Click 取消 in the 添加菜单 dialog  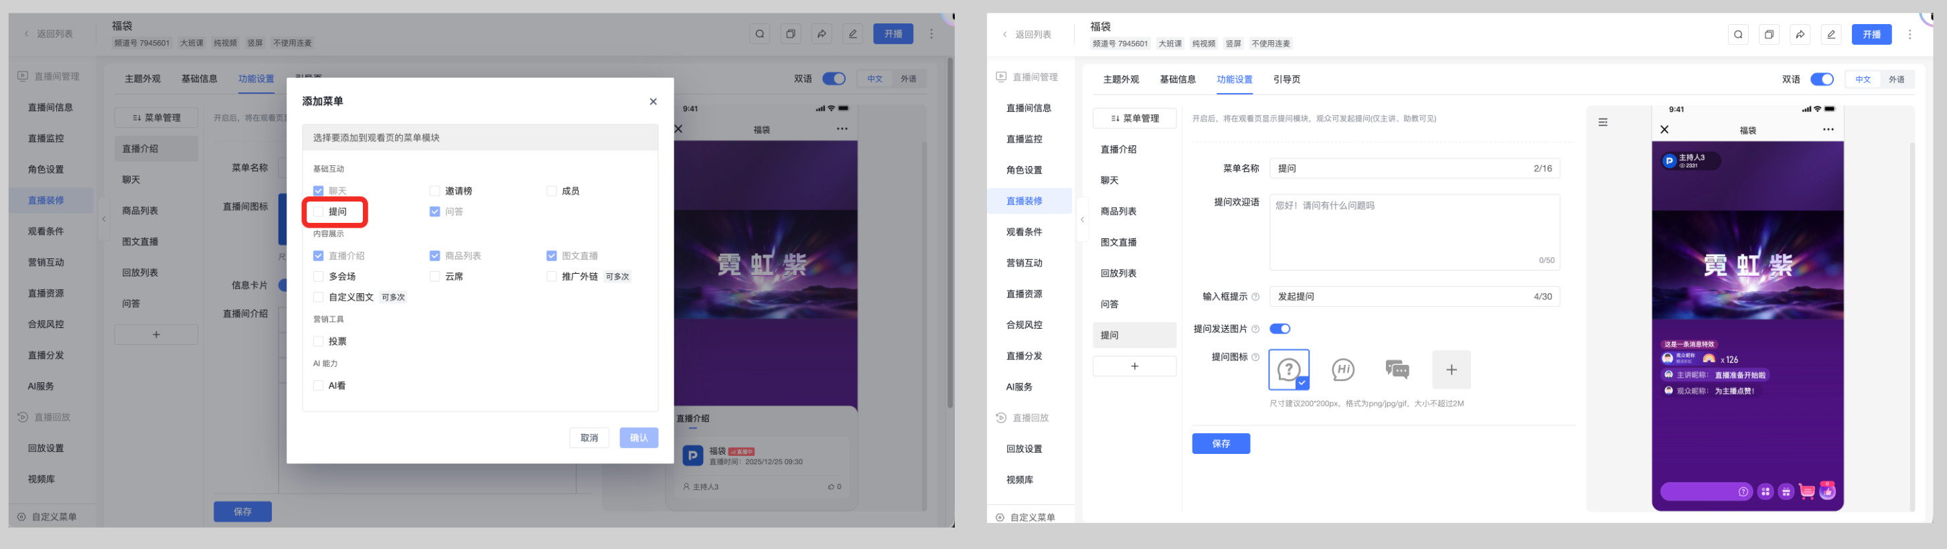589,438
